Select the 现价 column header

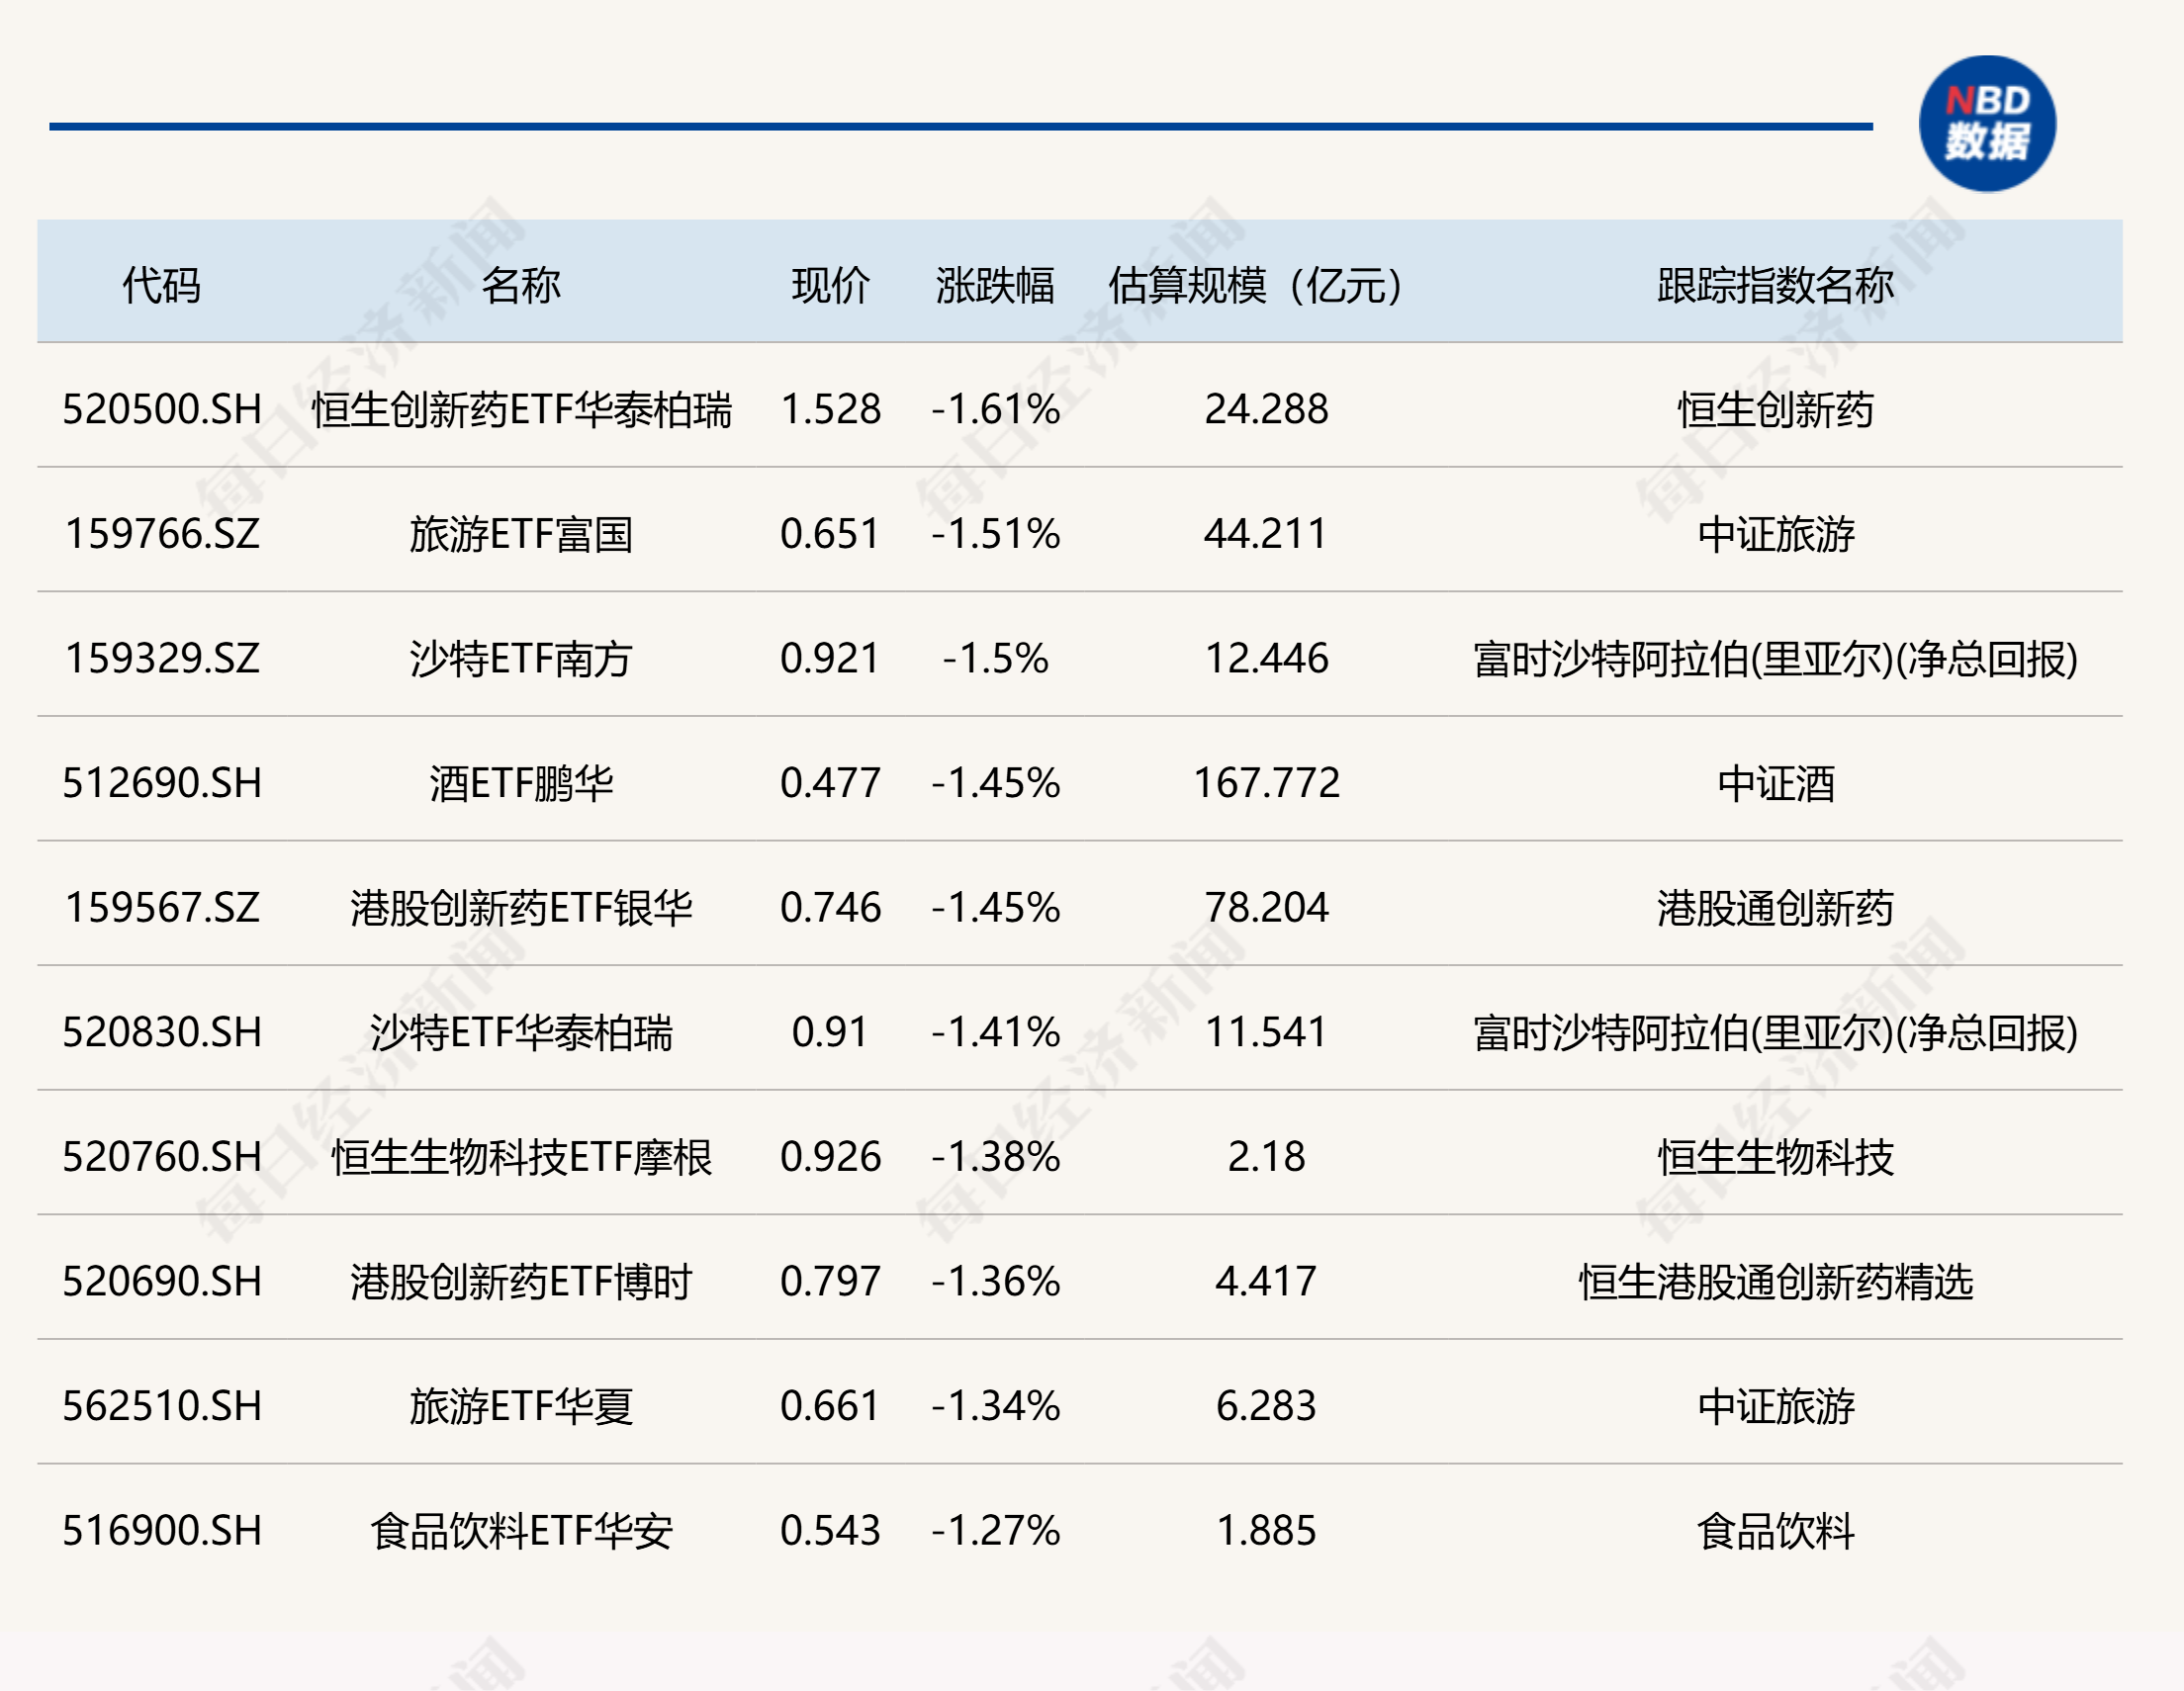coord(830,286)
